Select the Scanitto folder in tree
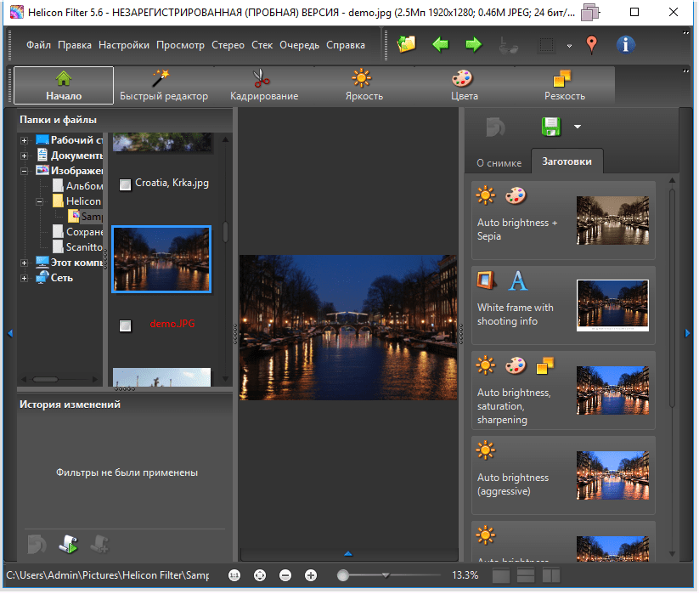This screenshot has height=594, width=699. 77,247
